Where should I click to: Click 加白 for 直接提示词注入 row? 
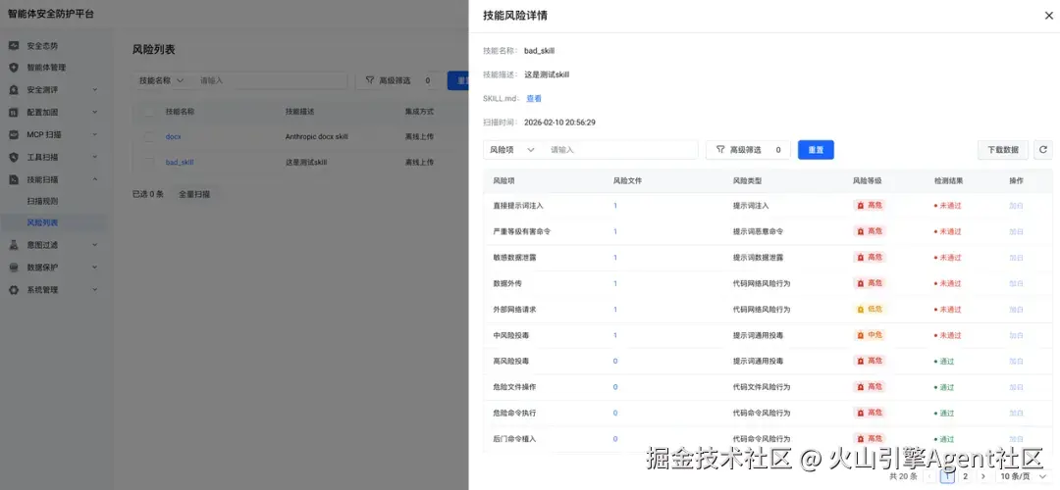click(x=1016, y=205)
